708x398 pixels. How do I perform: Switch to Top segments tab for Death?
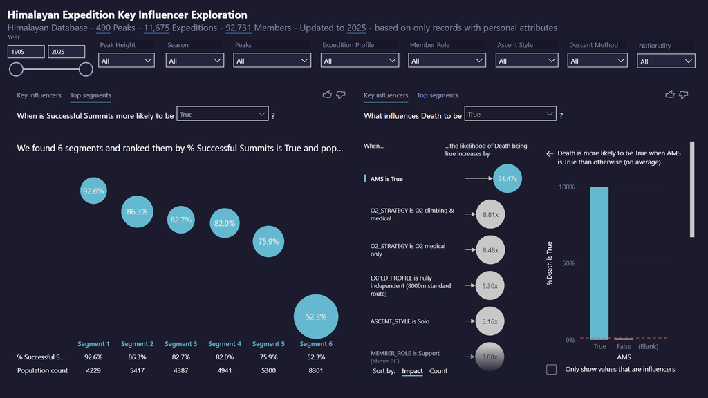coord(437,95)
